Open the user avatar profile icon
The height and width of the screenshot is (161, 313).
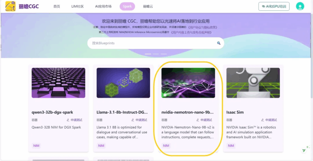[300, 6]
